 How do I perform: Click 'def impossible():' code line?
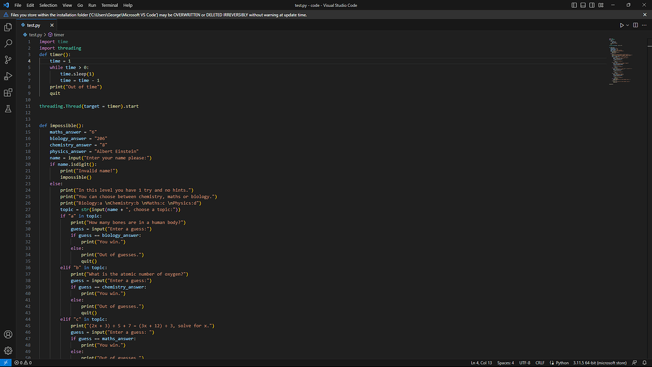pos(62,126)
